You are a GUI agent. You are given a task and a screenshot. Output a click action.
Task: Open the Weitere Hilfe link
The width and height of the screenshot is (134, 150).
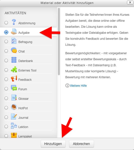click(x=78, y=85)
